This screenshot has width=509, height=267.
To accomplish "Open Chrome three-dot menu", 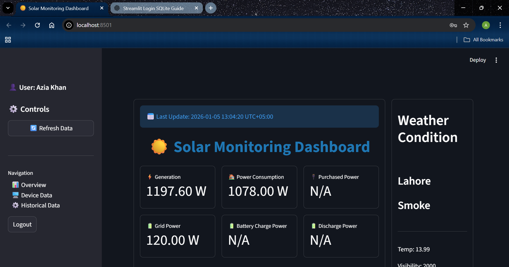I will point(500,25).
